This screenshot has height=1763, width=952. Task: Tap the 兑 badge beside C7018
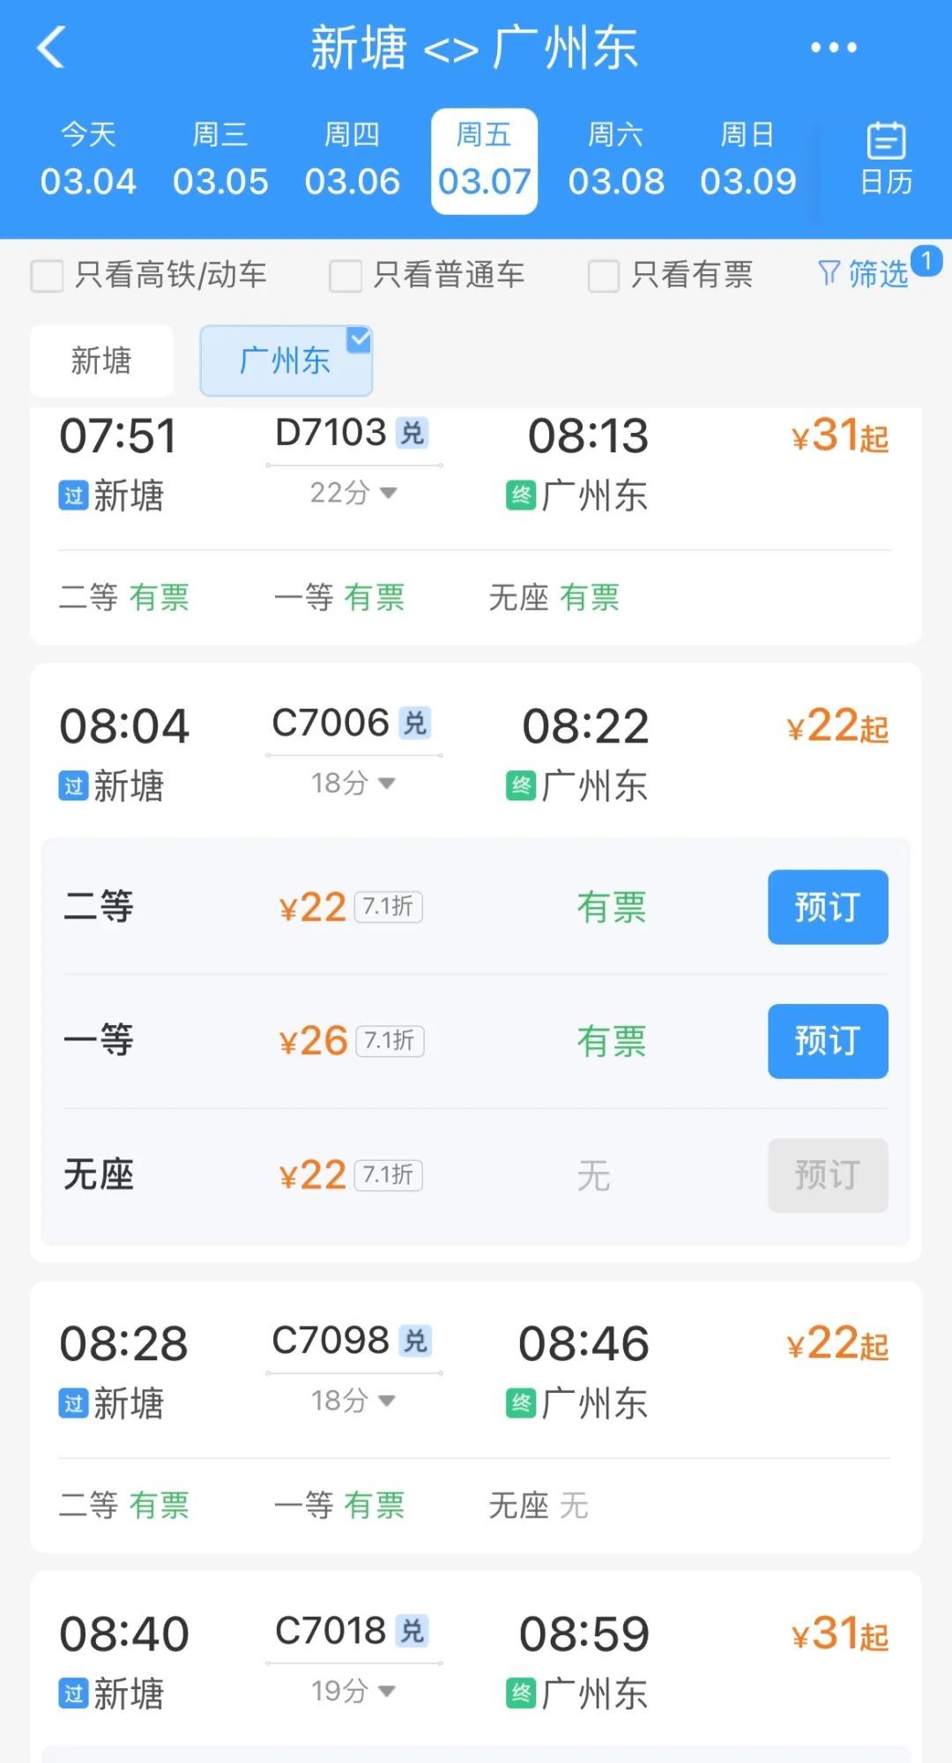point(412,1631)
